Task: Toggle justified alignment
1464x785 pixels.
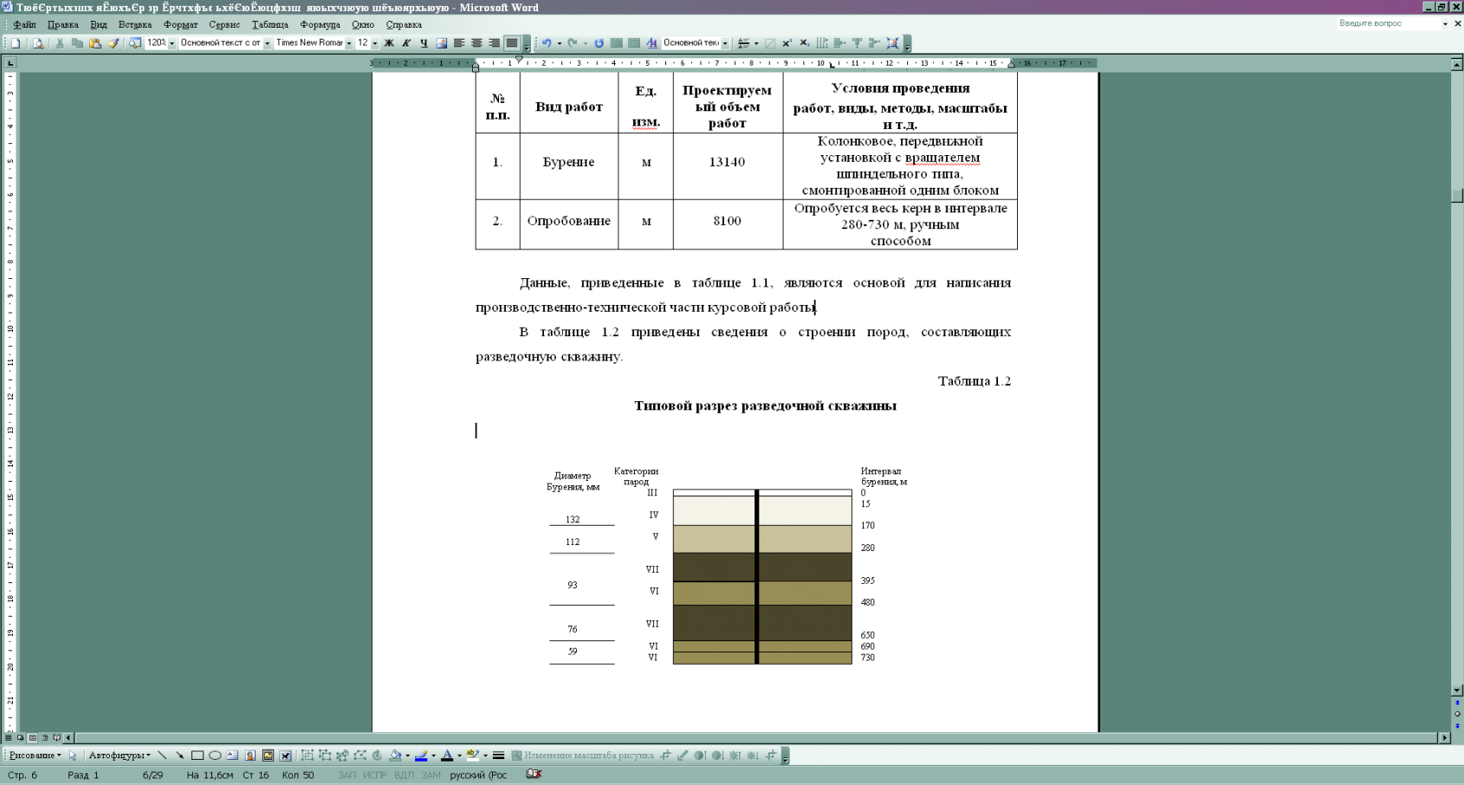Action: 512,42
